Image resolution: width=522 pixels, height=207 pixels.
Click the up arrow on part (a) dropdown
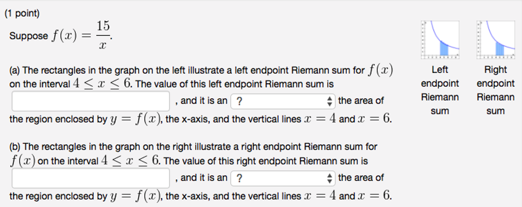(329, 99)
